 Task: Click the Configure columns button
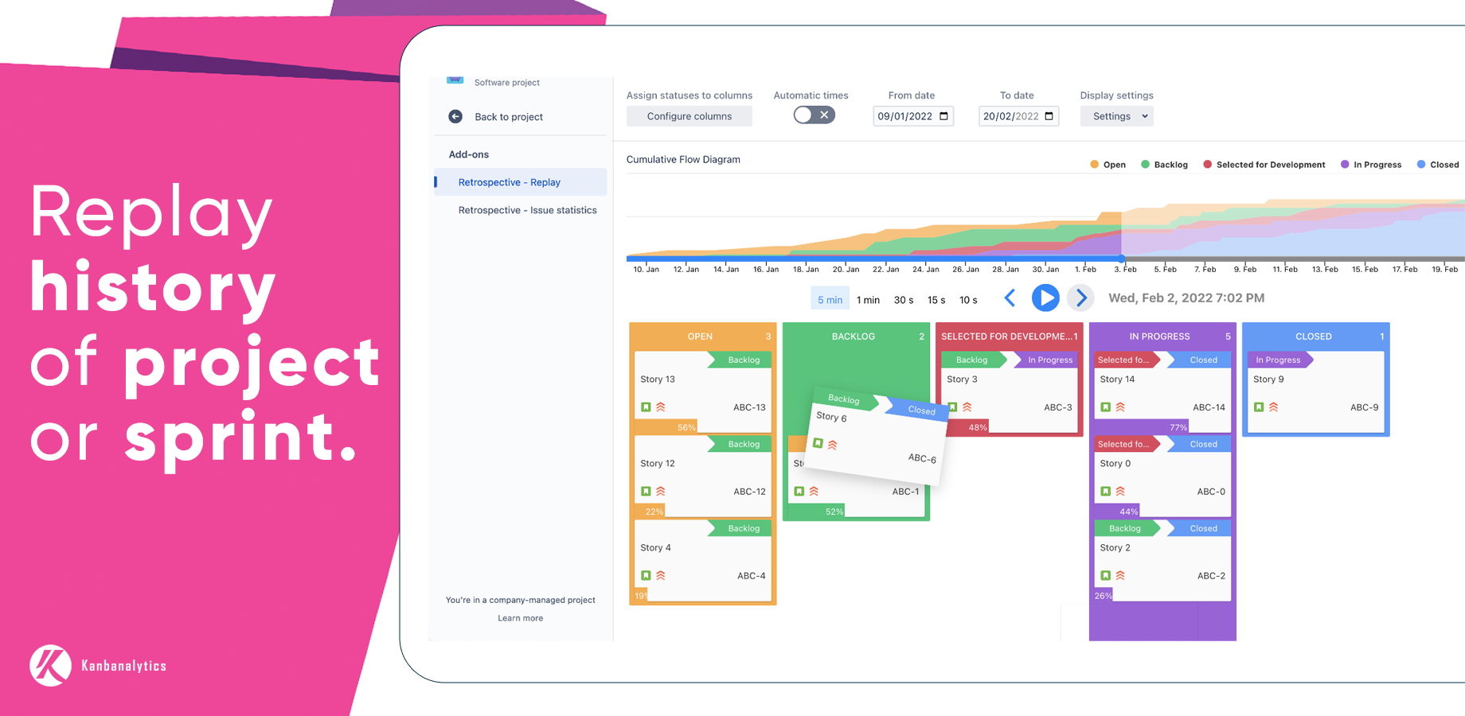point(689,116)
